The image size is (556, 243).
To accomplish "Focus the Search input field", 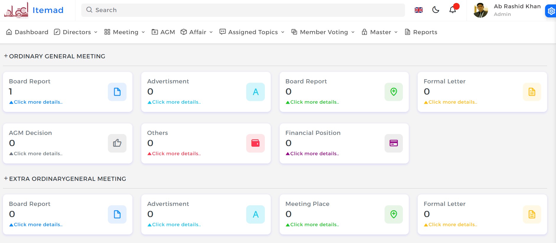I will click(242, 10).
